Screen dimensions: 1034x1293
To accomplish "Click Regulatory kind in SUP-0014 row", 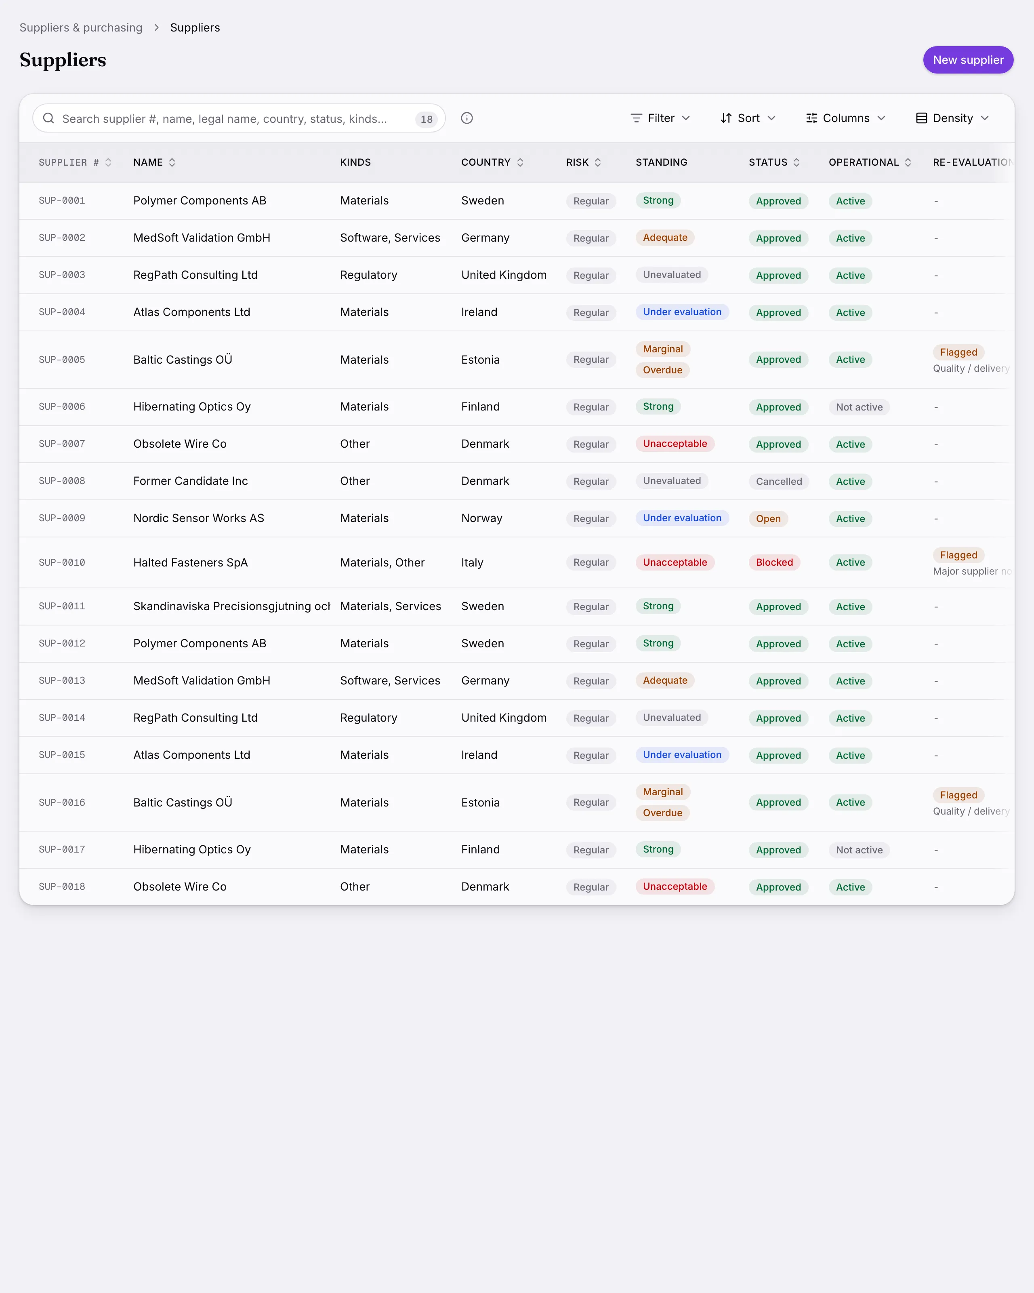I will 368,718.
